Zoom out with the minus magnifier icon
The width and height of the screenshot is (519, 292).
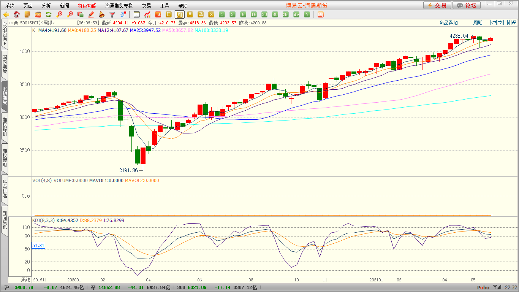pyautogui.click(x=70, y=14)
